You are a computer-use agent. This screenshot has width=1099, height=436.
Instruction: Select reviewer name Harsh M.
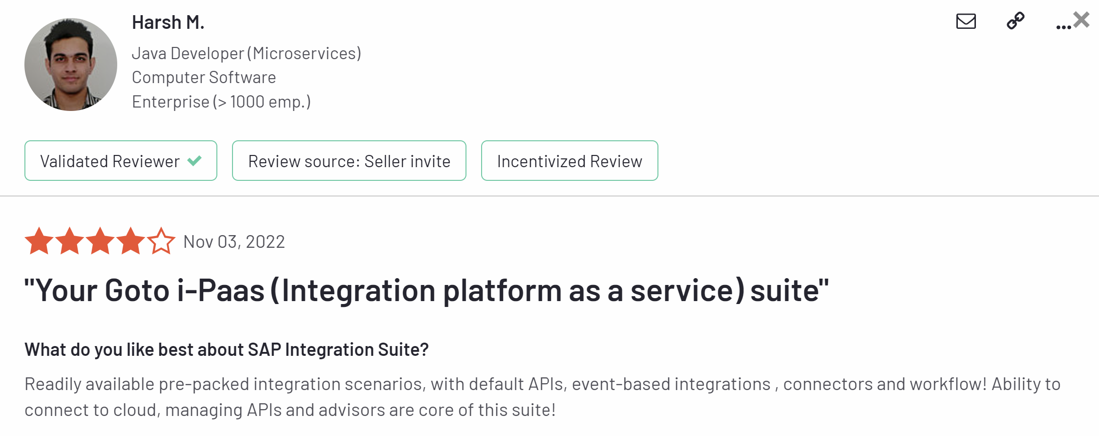click(x=168, y=22)
